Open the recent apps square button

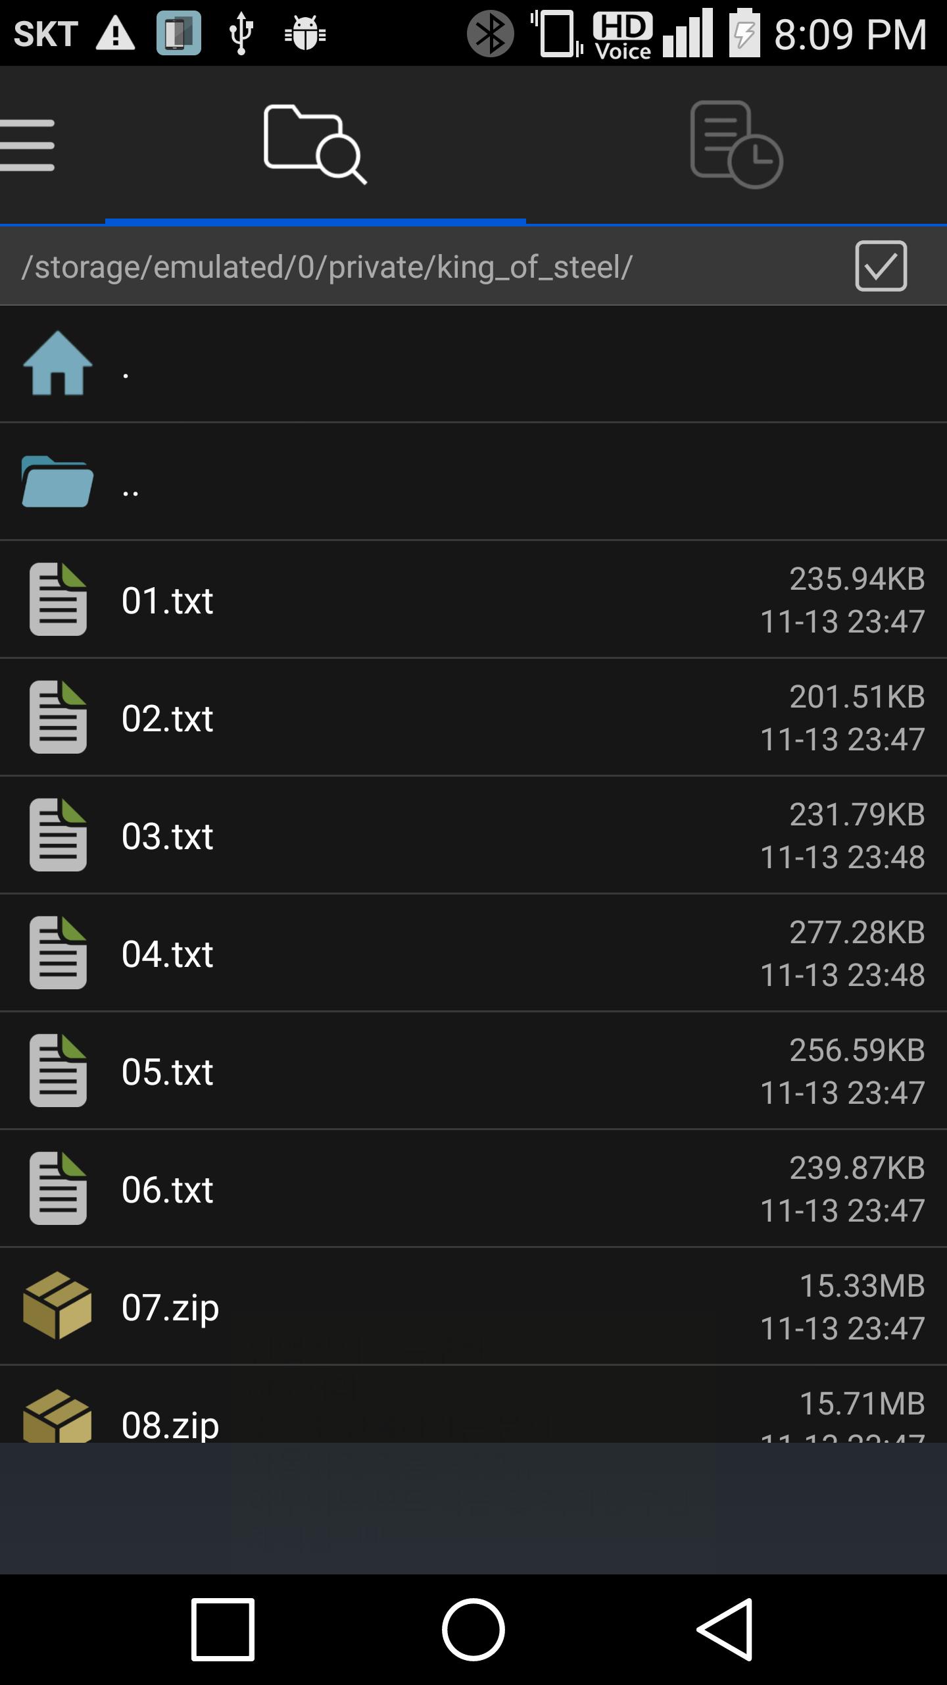223,1630
